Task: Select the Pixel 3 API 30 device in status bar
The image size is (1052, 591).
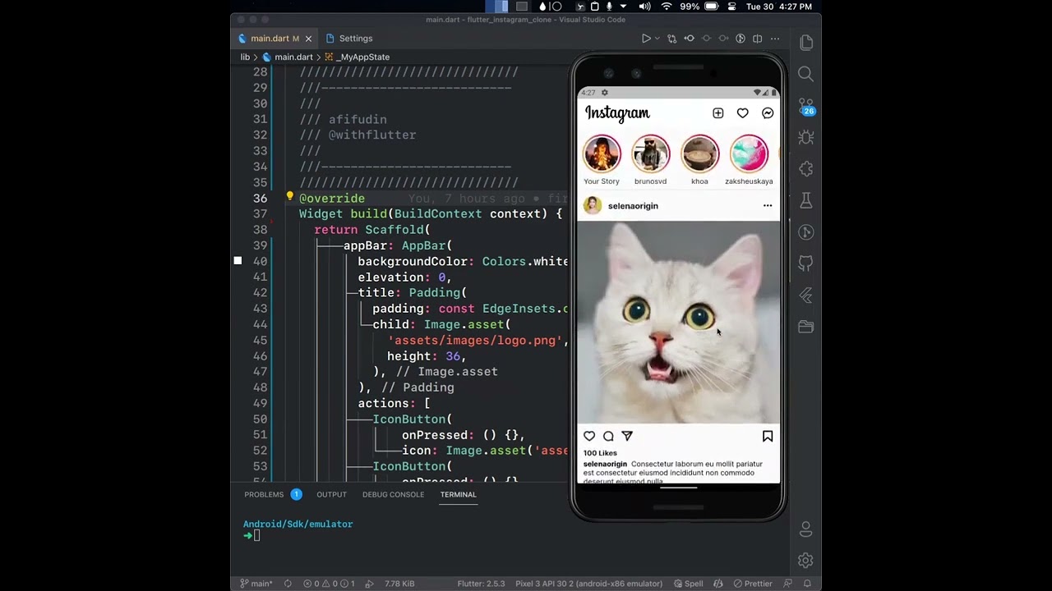Action: tap(588, 584)
